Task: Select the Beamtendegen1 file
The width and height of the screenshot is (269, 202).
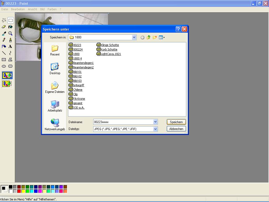Action: pos(83,63)
